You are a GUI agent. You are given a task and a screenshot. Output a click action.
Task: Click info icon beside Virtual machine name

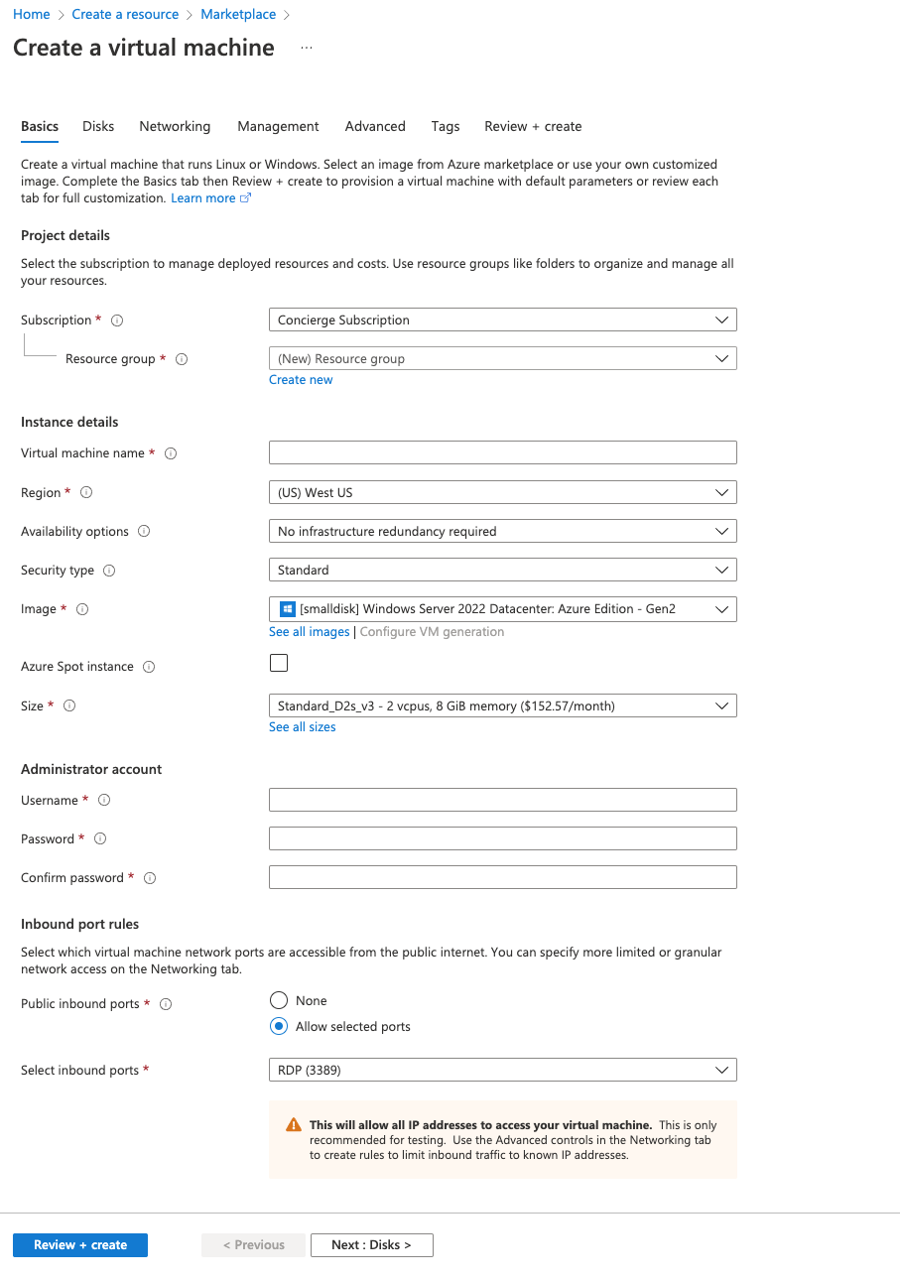pos(171,453)
